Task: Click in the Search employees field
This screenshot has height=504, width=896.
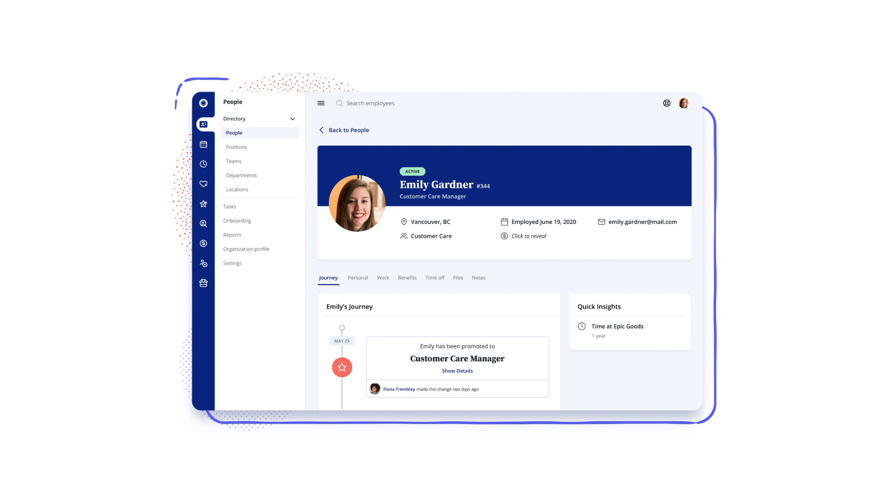Action: click(371, 103)
